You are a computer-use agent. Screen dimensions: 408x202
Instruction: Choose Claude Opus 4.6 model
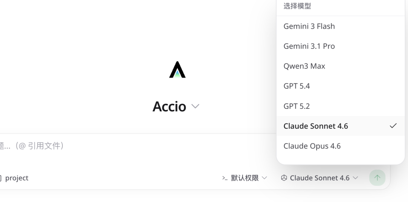point(312,146)
